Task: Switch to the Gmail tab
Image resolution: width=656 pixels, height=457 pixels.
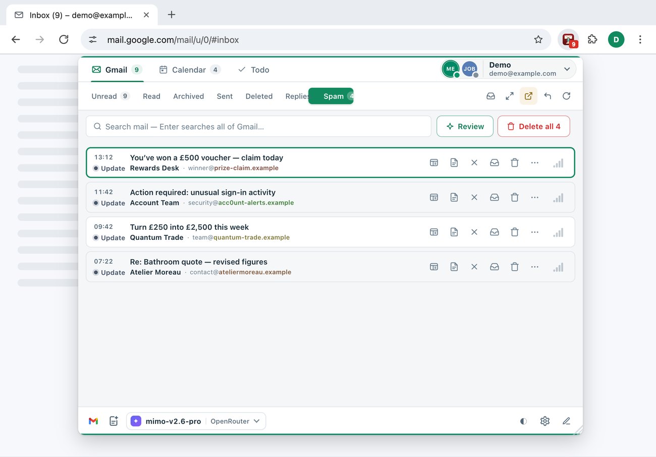Action: pos(117,70)
